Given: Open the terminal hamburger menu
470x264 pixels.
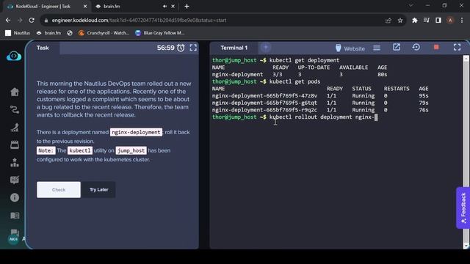Looking at the screenshot, I should pos(377,48).
